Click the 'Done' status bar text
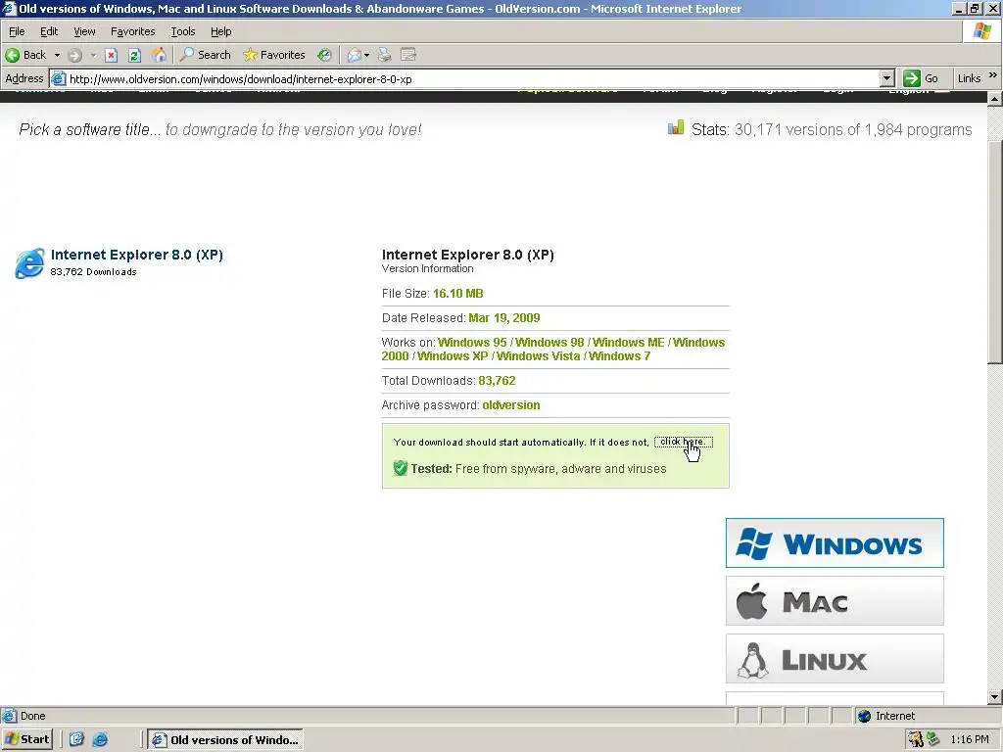Viewport: 1003px width, 752px height. [x=32, y=716]
